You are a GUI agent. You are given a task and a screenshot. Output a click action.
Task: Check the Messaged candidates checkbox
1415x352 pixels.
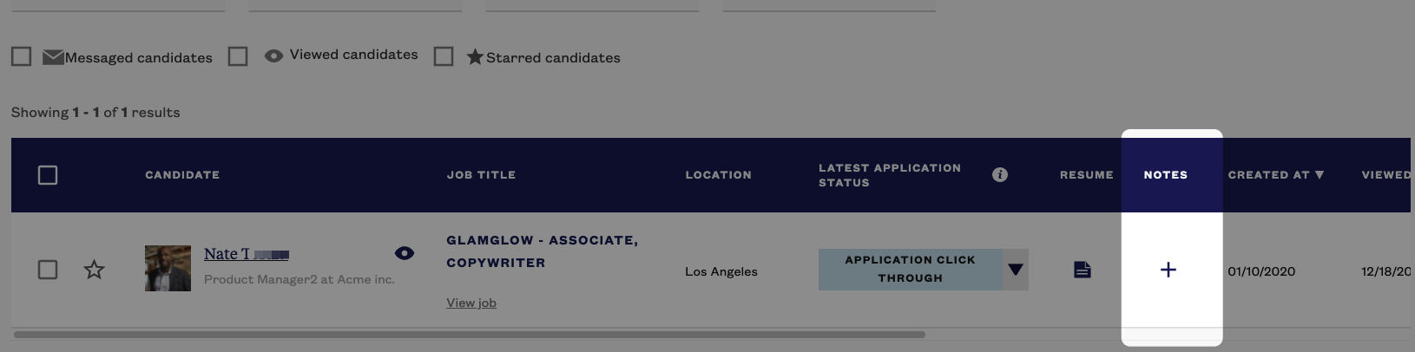22,56
